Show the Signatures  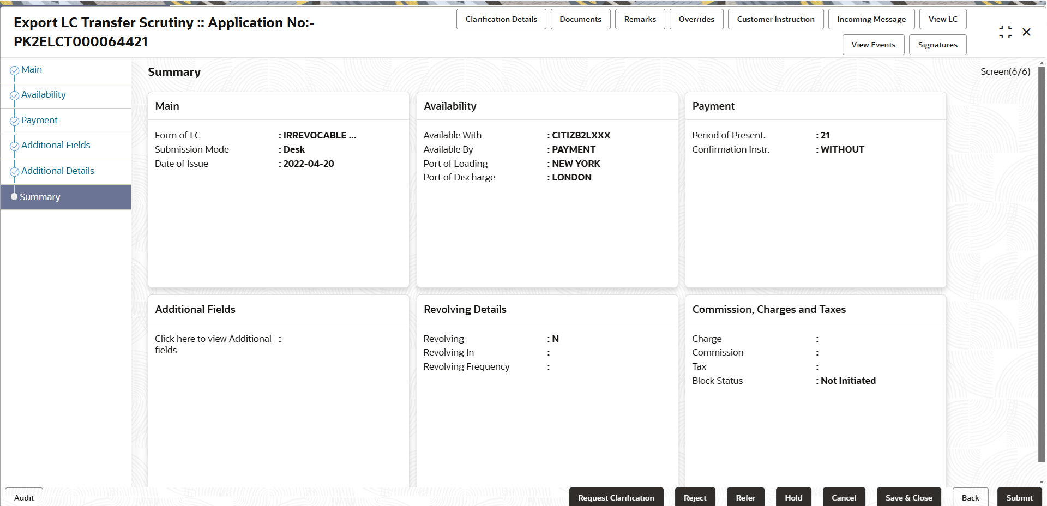point(938,45)
